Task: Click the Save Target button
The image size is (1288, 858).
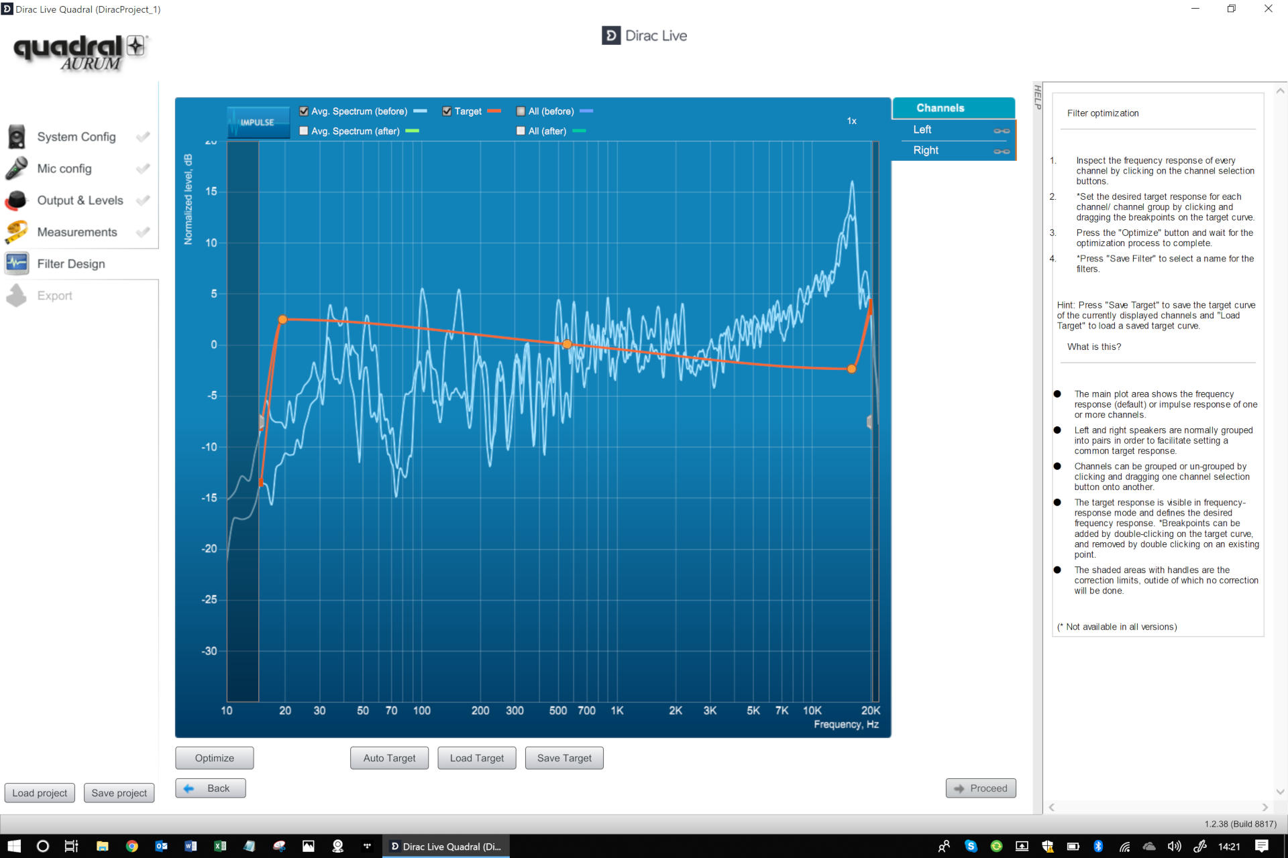Action: pos(564,758)
